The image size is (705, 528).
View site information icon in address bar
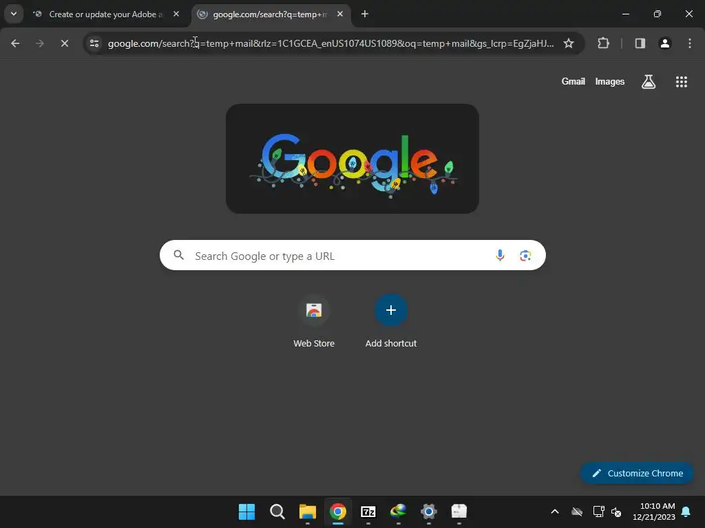[x=94, y=43]
